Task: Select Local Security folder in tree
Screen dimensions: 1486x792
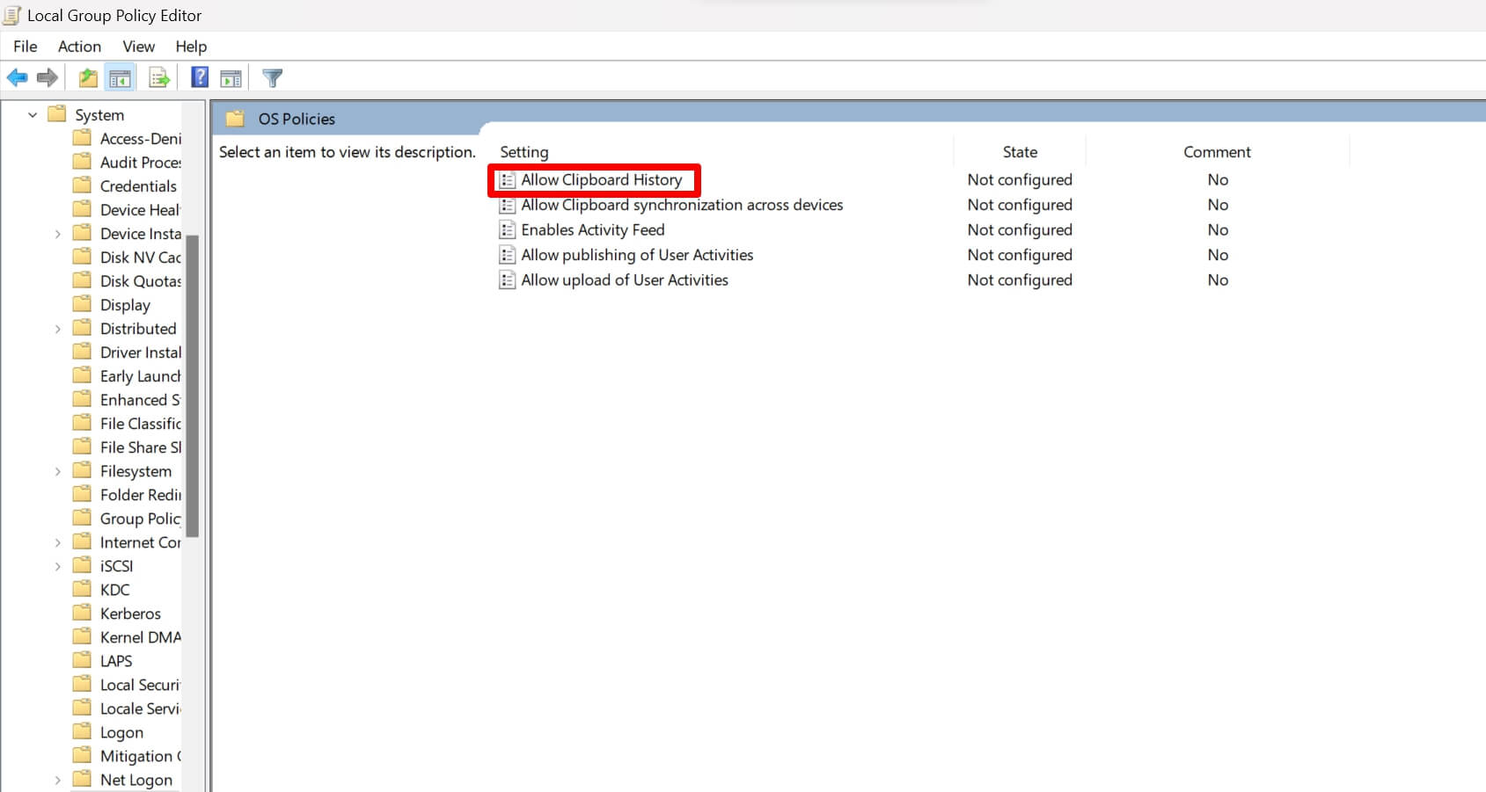Action: [141, 685]
